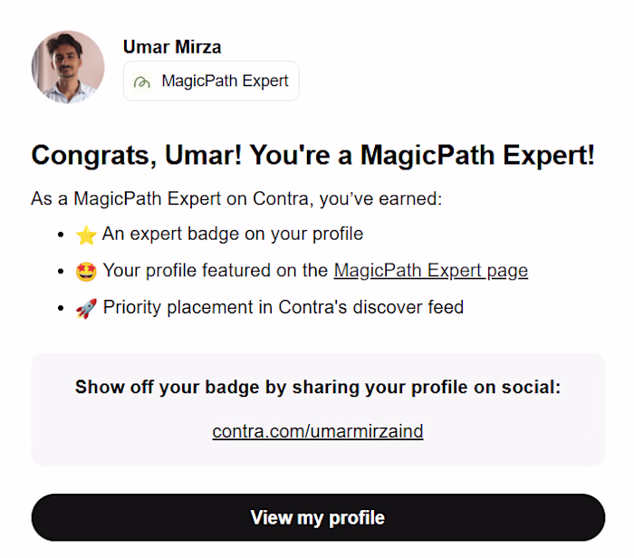Image resolution: width=634 pixels, height=558 pixels.
Task: Click the bullet dot before the star-eyes emoji
Action: click(x=62, y=272)
